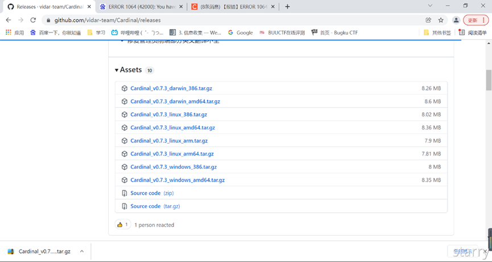Click package icon beside darwin_386 asset
This screenshot has height=262, width=492.
pyautogui.click(x=125, y=88)
